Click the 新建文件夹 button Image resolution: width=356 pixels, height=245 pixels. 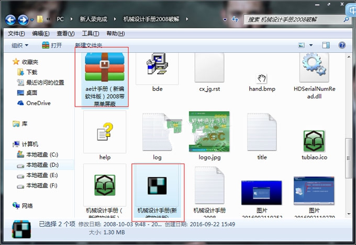88,45
